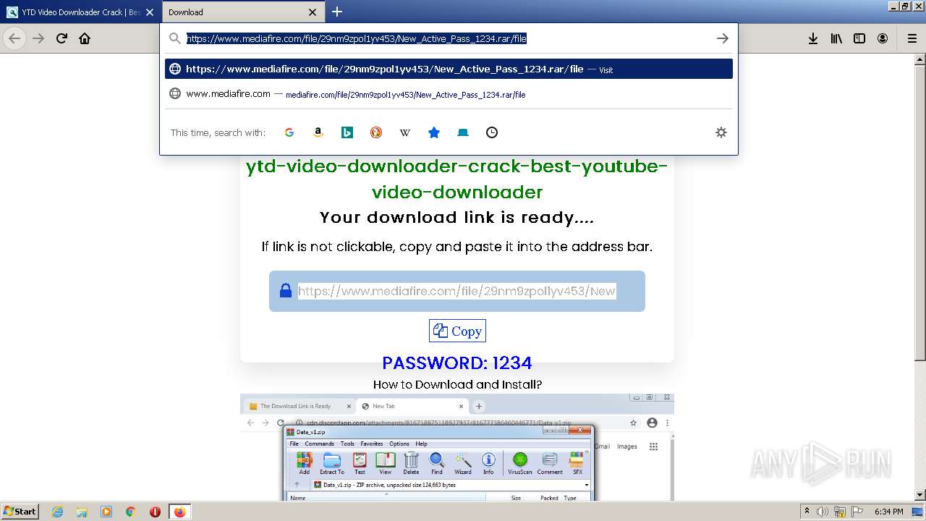Search this time with Amazon

(318, 132)
